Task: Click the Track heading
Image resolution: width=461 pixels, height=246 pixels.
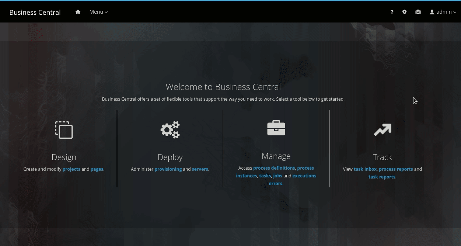Action: coord(382,157)
